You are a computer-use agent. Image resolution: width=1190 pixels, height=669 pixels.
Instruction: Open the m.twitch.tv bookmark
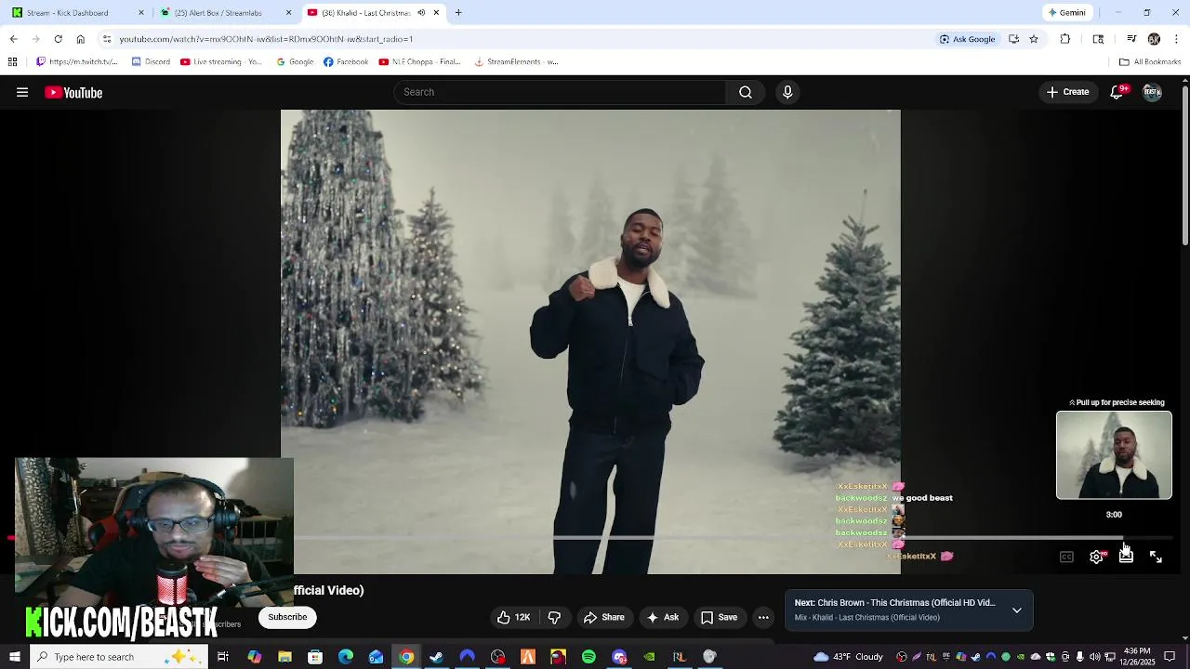tap(76, 62)
